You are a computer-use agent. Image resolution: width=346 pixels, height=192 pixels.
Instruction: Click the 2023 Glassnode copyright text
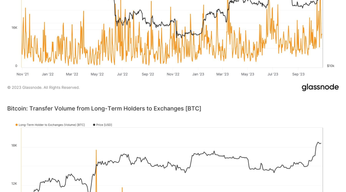(44, 88)
